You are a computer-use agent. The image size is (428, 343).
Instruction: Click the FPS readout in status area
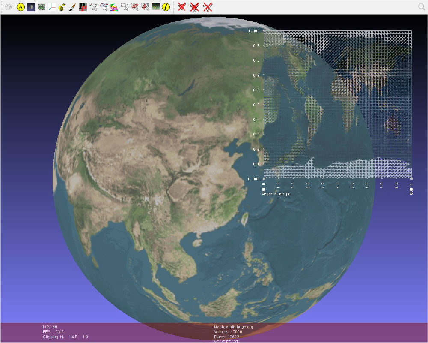pos(53,332)
